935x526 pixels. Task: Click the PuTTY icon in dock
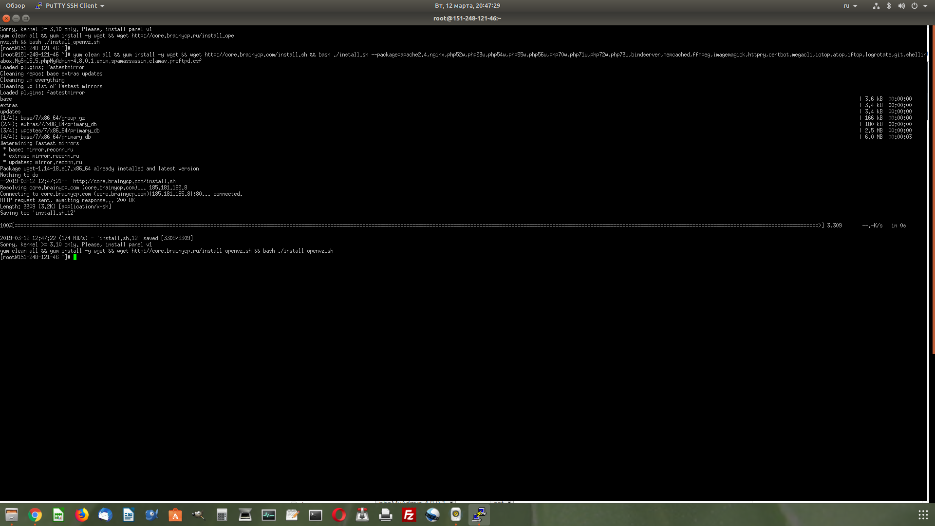pos(479,515)
